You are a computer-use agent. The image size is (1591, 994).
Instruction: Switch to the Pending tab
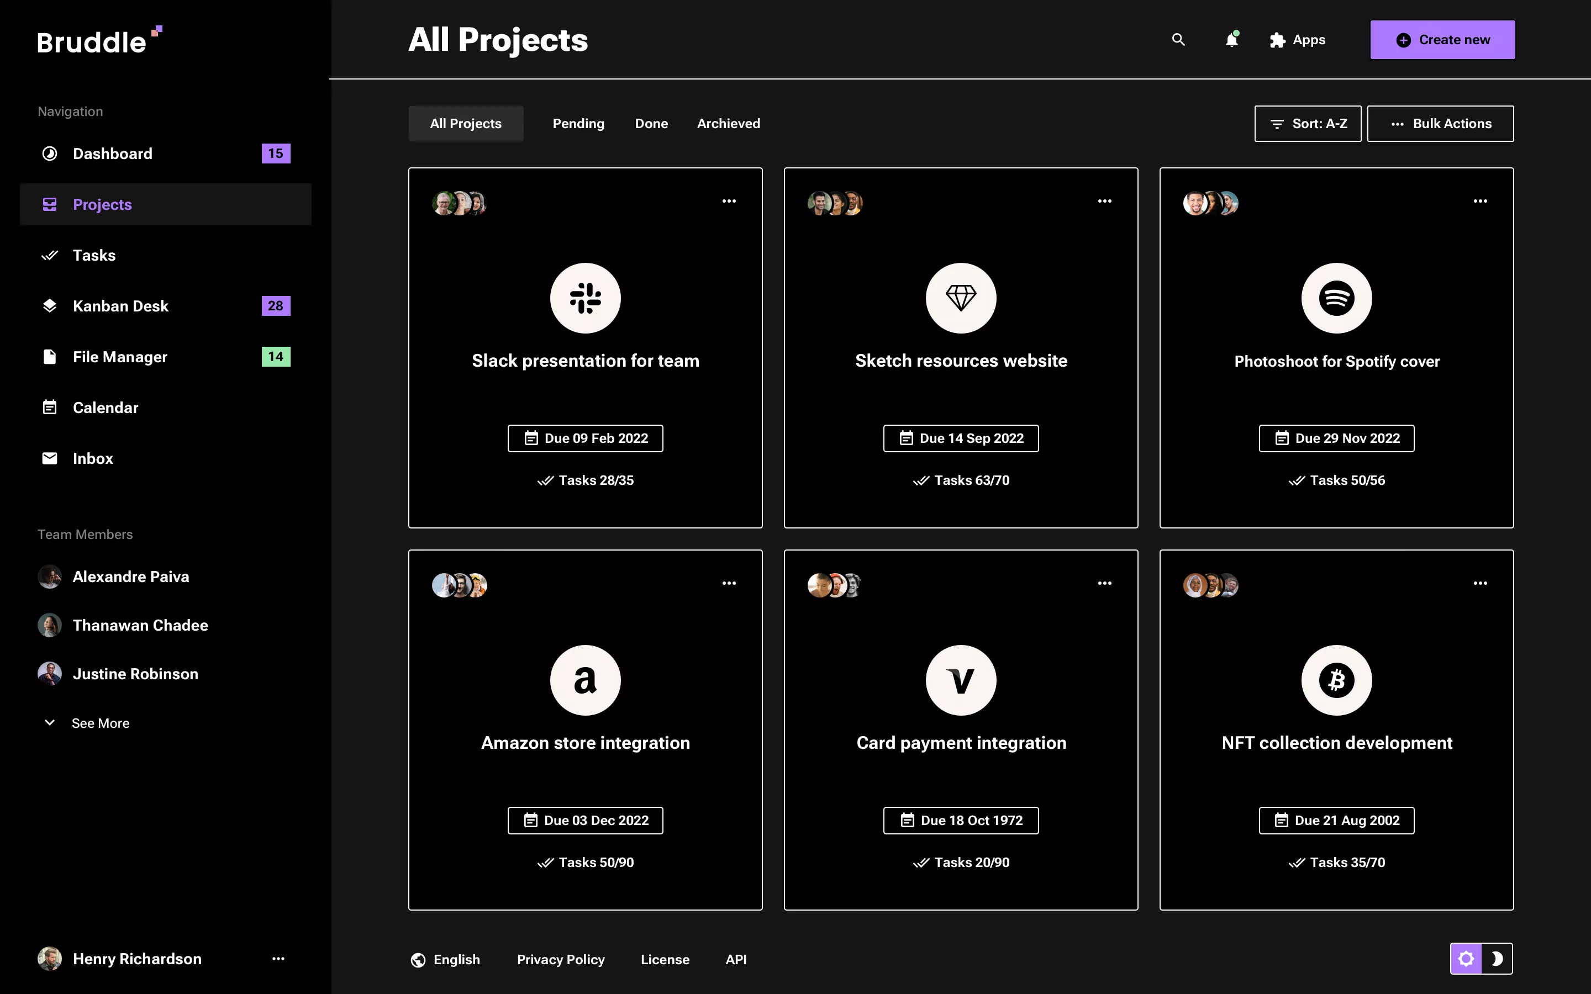[x=578, y=123]
